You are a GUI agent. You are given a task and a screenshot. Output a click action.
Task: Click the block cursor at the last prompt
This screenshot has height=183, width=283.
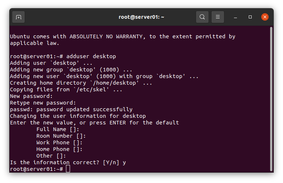pyautogui.click(x=68, y=169)
